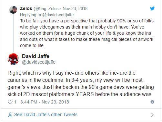The height and width of the screenshot is (122, 162).
Task: Visit the @King_Zelos handle link
Action: pos(46,9)
